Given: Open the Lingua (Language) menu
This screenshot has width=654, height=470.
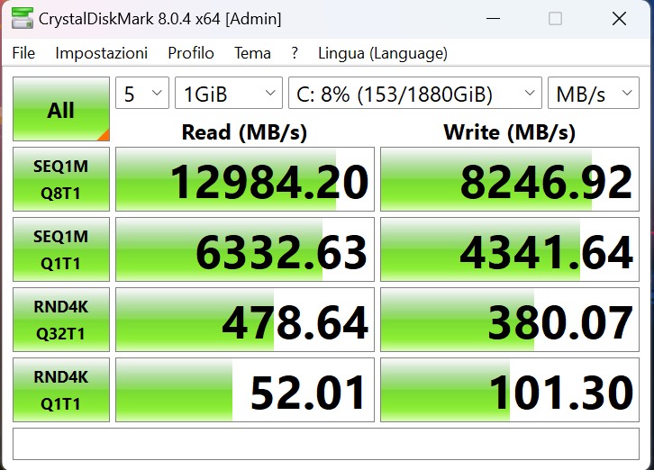Looking at the screenshot, I should [383, 53].
